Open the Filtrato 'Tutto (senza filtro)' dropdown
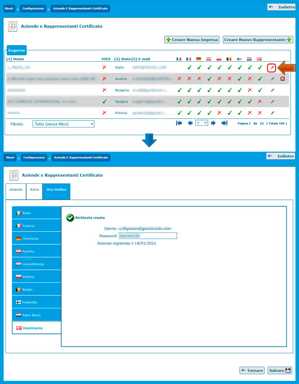The height and width of the screenshot is (384, 299). click(x=63, y=124)
